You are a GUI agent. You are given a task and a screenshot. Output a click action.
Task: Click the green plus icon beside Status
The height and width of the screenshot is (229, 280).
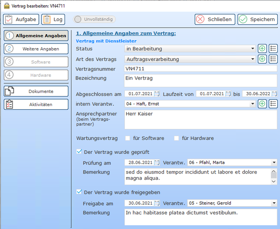tap(262, 49)
